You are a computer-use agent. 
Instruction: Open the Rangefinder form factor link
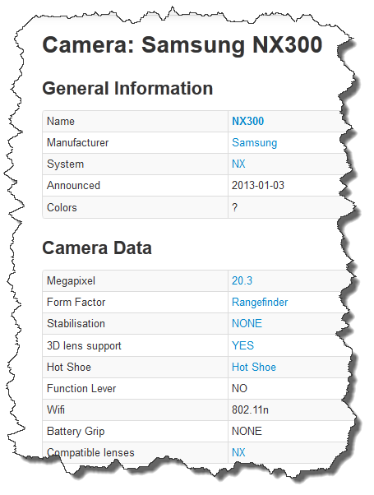[260, 302]
